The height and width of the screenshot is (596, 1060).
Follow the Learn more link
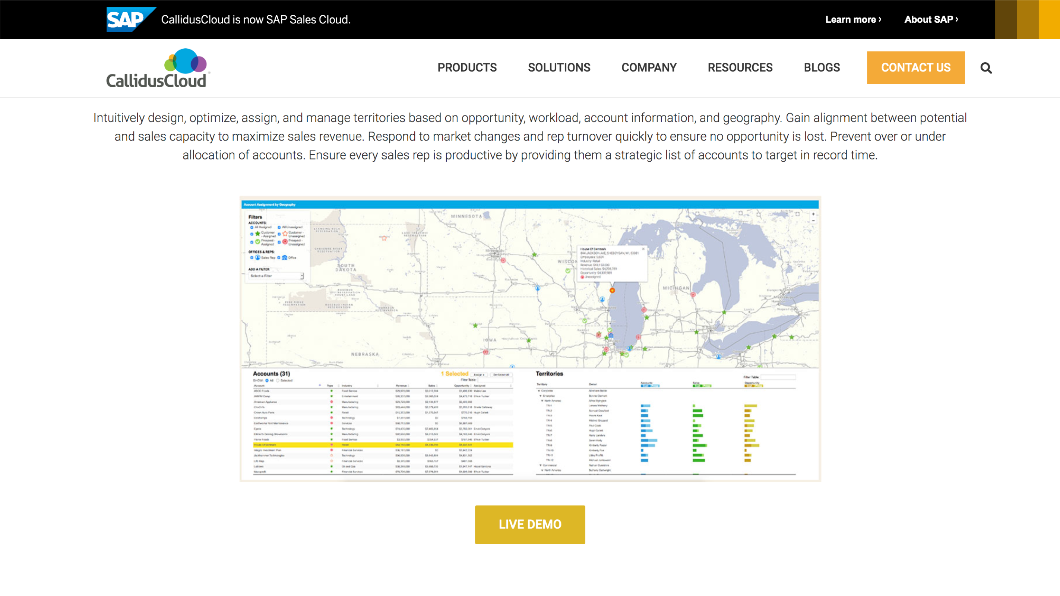click(x=853, y=19)
